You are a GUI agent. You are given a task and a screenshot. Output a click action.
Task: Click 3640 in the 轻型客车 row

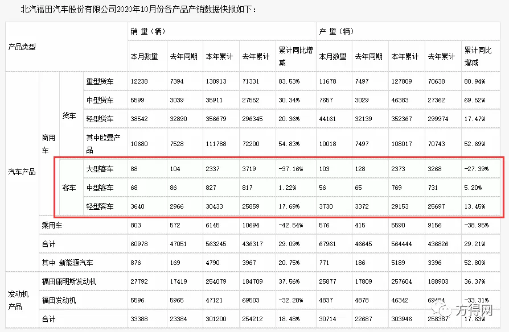(138, 206)
